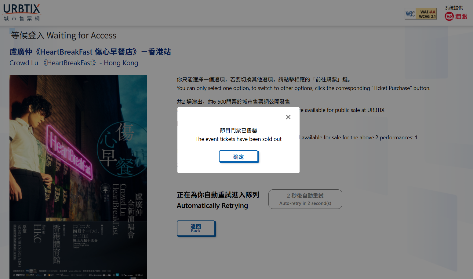Go back using the 返回 Back button

196,228
